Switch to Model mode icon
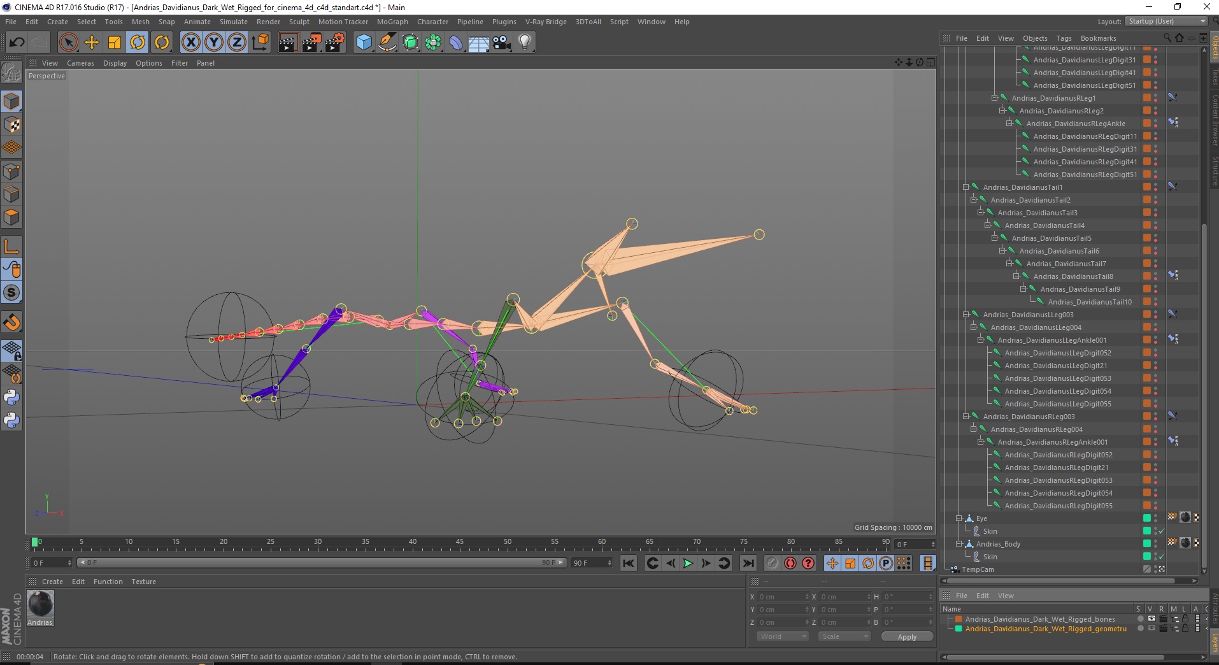This screenshot has height=665, width=1219. pyautogui.click(x=11, y=102)
